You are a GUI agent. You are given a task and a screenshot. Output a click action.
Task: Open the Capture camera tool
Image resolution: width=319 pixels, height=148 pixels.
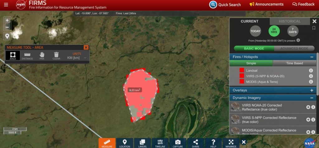pyautogui.click(x=178, y=143)
